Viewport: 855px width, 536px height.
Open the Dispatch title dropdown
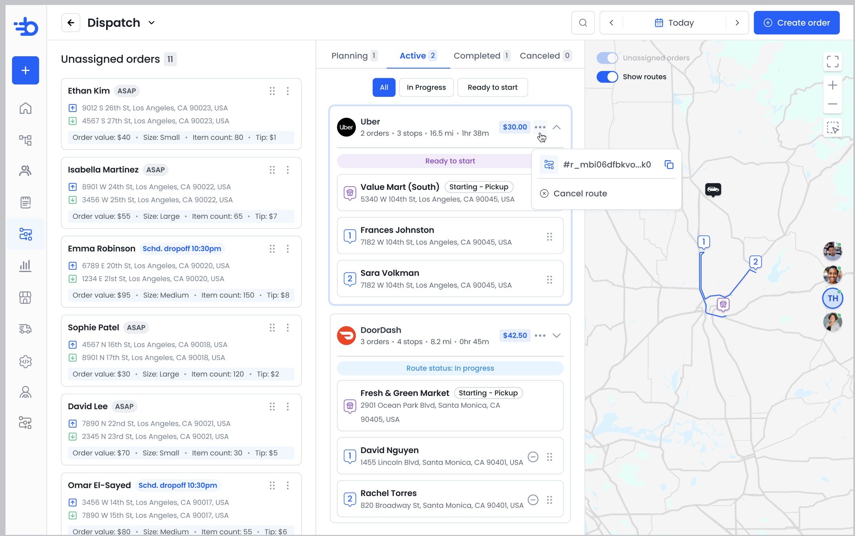(151, 23)
